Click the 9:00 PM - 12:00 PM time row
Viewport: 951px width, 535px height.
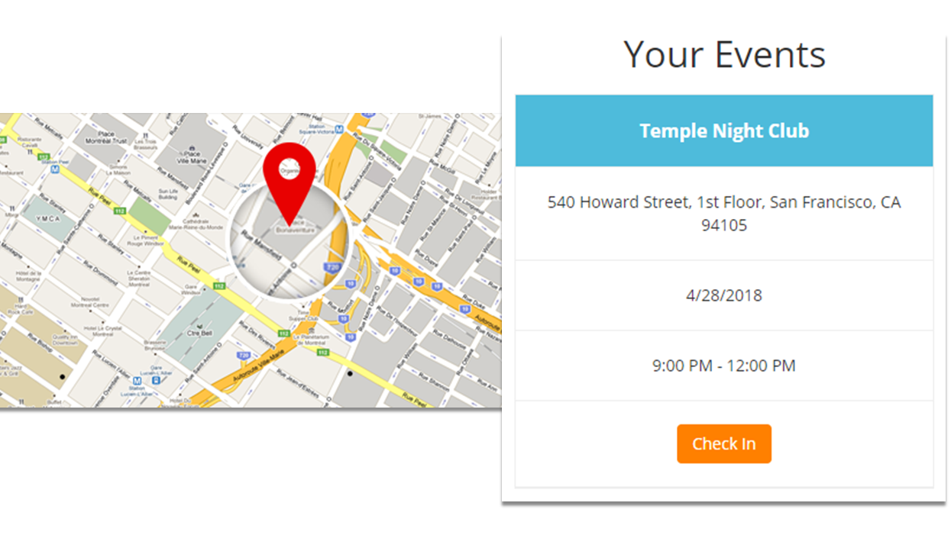pos(723,366)
